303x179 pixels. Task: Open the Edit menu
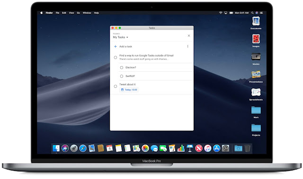64,13
